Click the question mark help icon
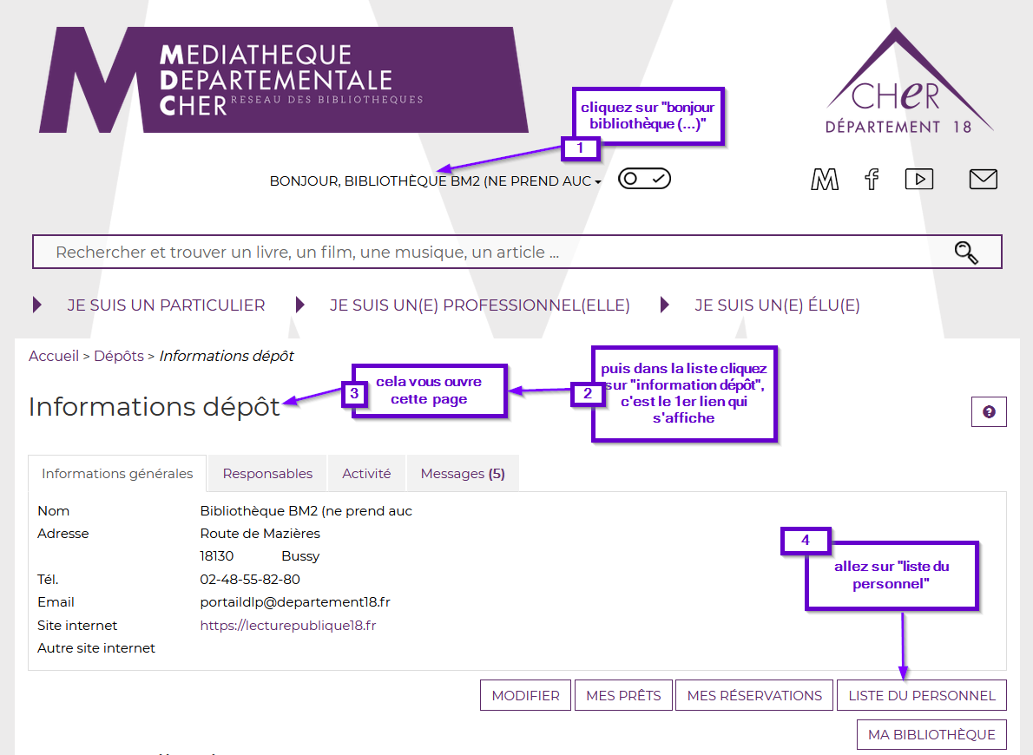The image size is (1033, 755). [989, 412]
